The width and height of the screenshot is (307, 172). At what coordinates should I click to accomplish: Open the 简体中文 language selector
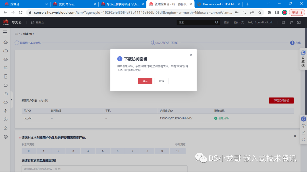(x=238, y=22)
